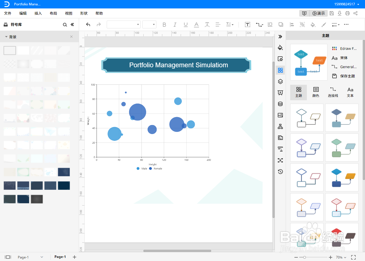
Task: Toggle fullscreen view icon
Action: 353,257
